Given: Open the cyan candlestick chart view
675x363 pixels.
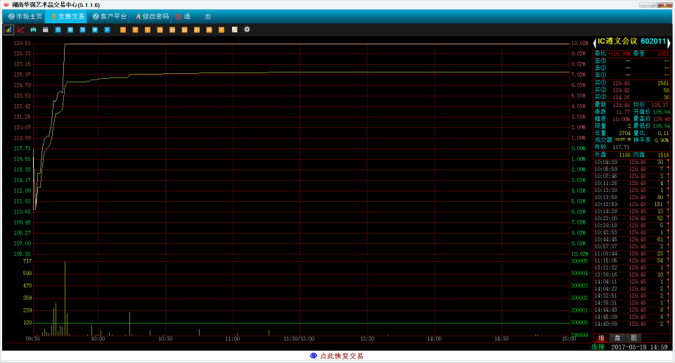Looking at the screenshot, I should (33, 30).
